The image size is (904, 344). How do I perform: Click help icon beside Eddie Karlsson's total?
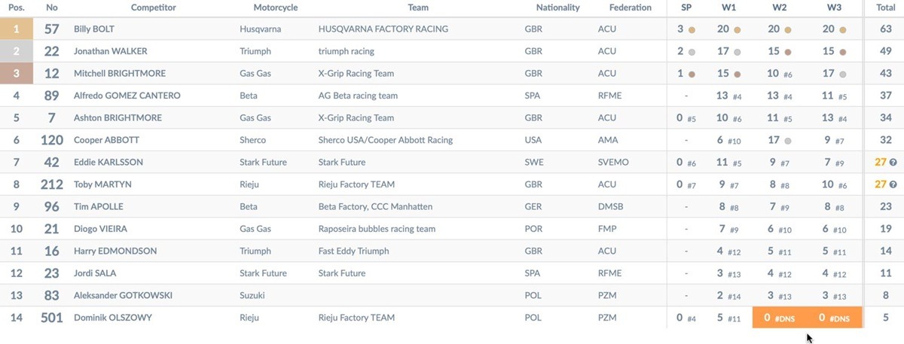[x=893, y=163]
